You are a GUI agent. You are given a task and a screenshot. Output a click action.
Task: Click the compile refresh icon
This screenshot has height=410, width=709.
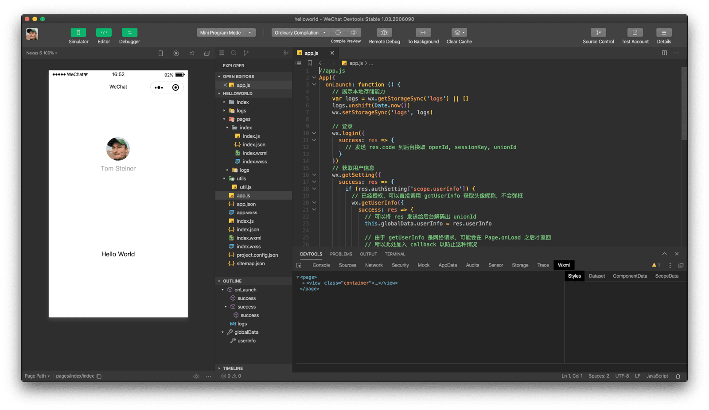click(x=338, y=32)
